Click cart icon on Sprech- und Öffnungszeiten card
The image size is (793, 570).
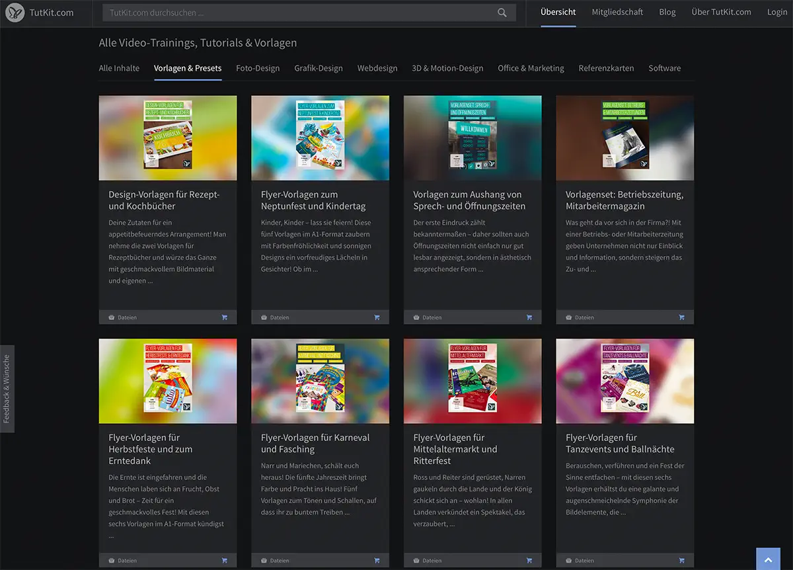coord(529,317)
